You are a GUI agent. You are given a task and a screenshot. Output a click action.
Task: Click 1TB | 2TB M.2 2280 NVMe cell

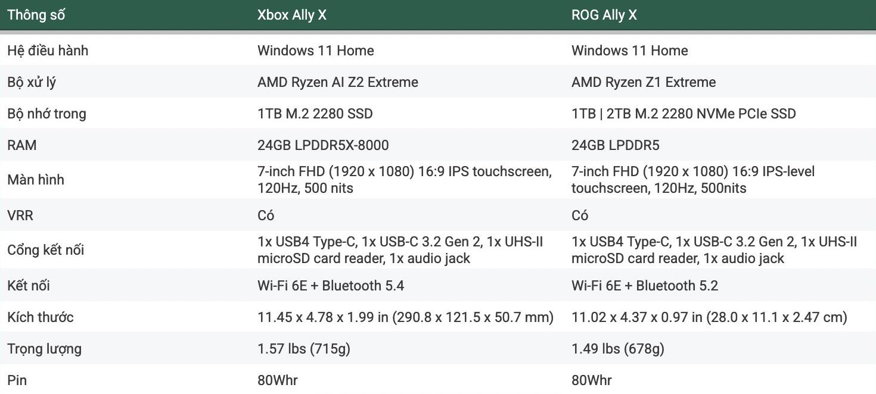pyautogui.click(x=684, y=114)
